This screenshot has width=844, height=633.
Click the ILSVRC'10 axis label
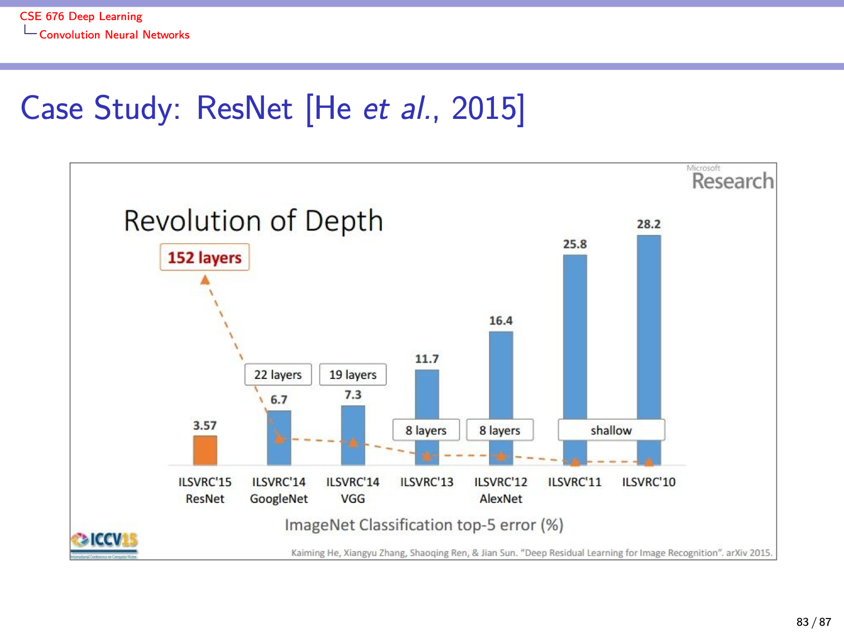point(649,482)
